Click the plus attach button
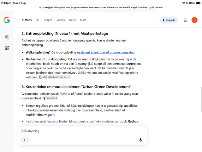The image size is (202, 152). (x=25, y=140)
